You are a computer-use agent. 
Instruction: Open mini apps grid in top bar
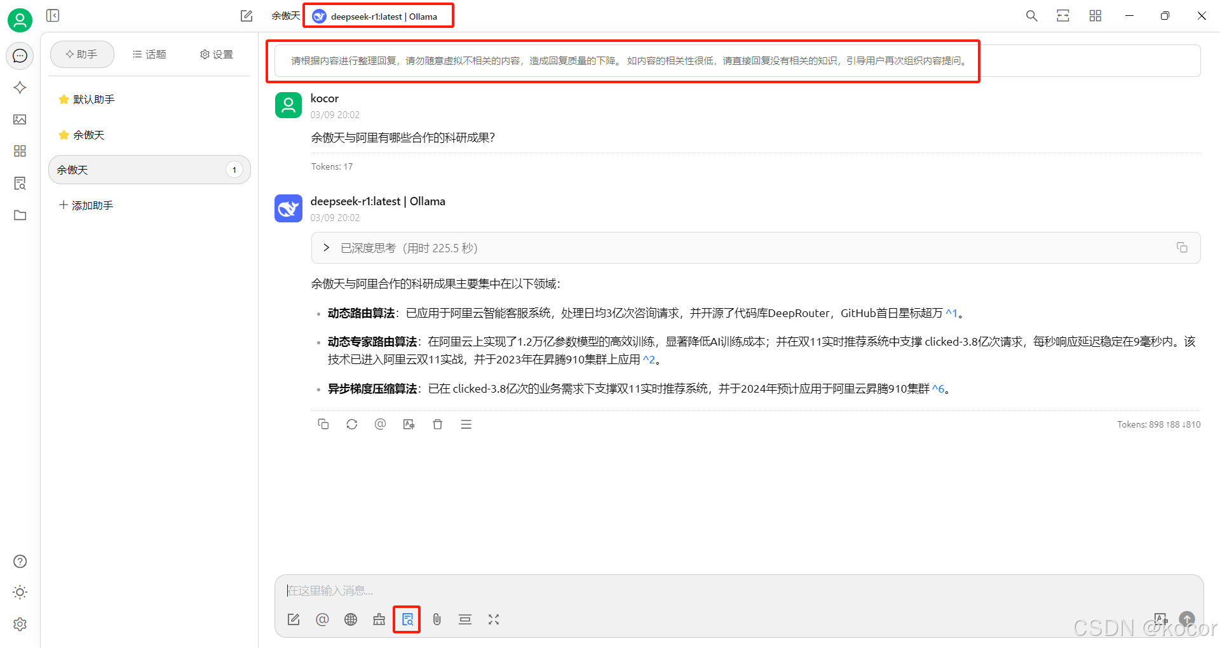point(1095,16)
